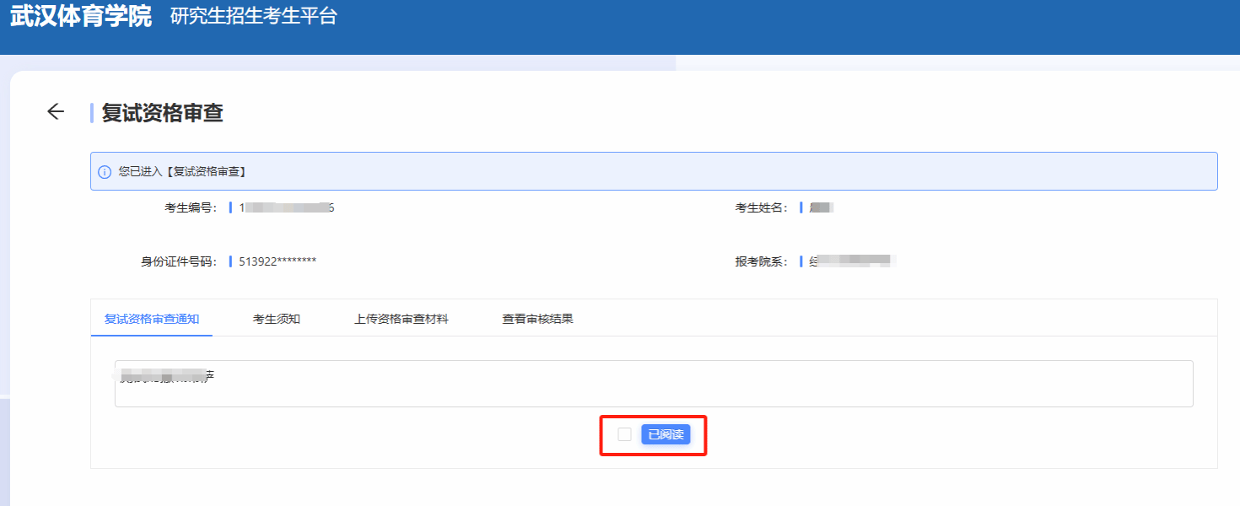Click the 复试资格审查 page heading
This screenshot has height=506, width=1240.
coord(162,113)
